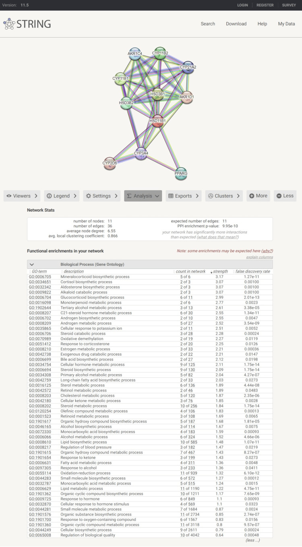Click the '(less ...)' table link
This screenshot has width=302, height=547.
(x=253, y=540)
